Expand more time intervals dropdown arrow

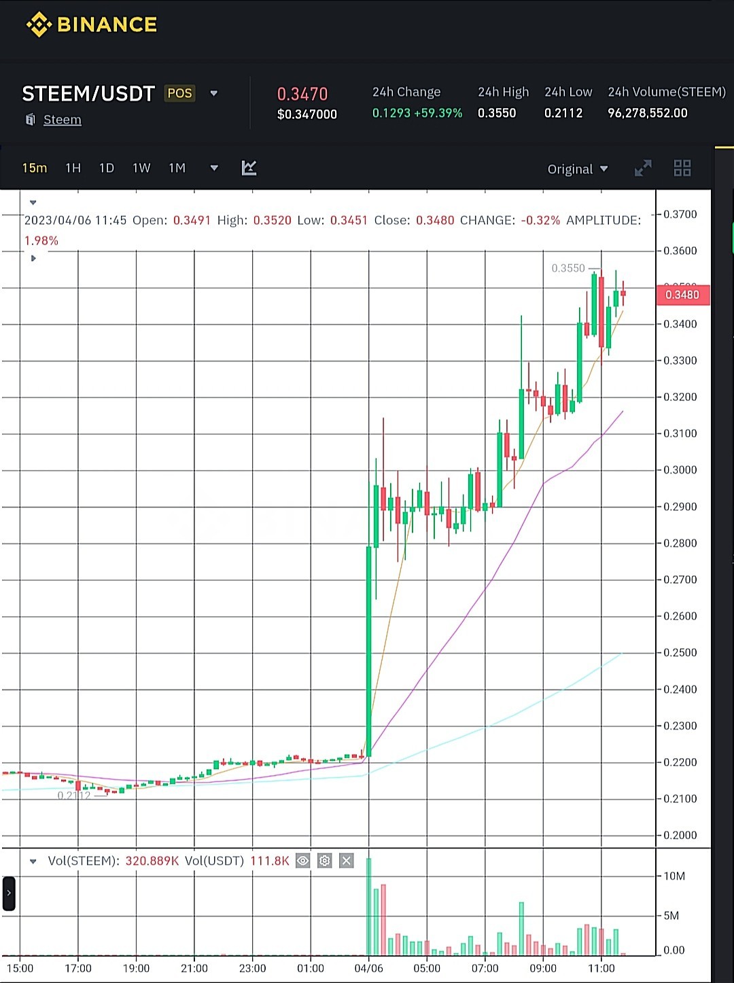214,168
